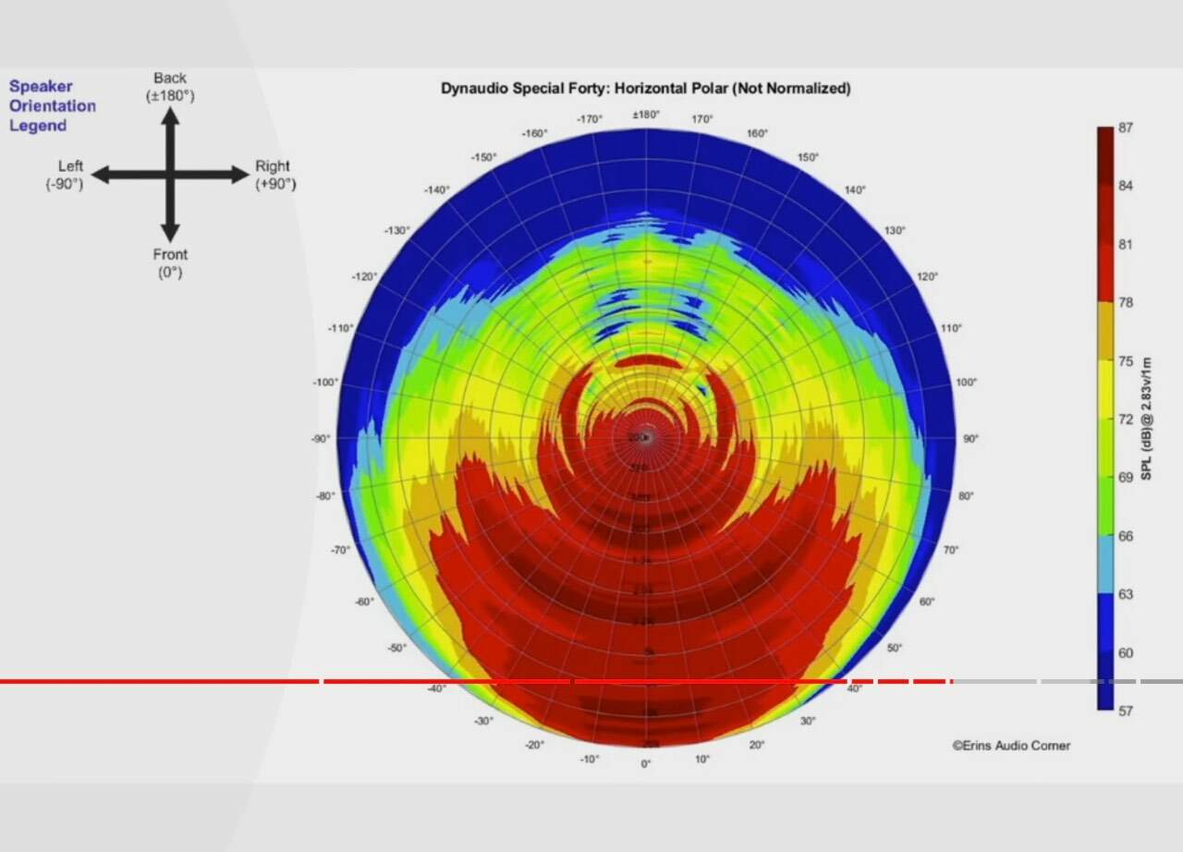Click the '72' value on the color scale

click(1125, 420)
